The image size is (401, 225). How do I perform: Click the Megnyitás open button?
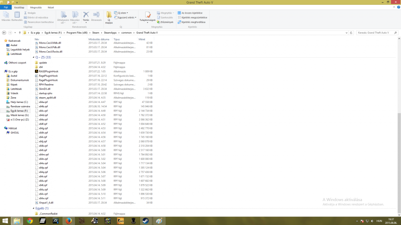tap(166, 13)
